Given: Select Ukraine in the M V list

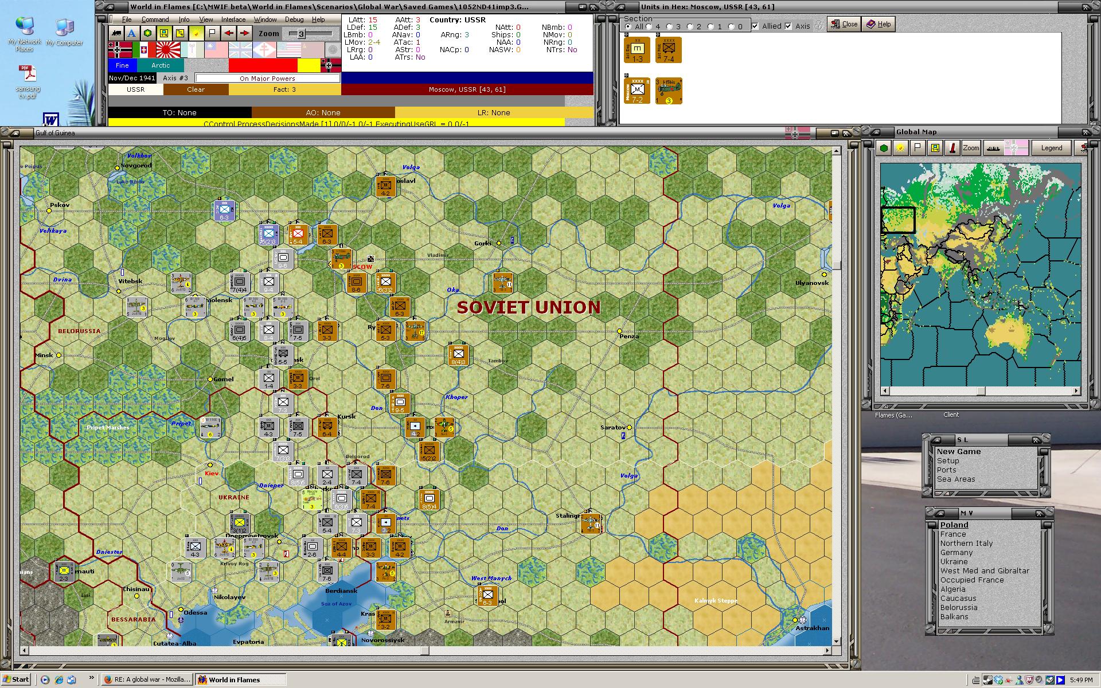Looking at the screenshot, I should 954,562.
